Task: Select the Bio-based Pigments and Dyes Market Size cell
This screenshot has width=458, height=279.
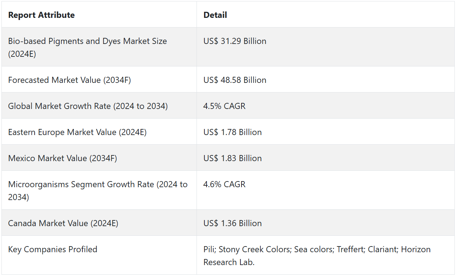Action: (87, 48)
